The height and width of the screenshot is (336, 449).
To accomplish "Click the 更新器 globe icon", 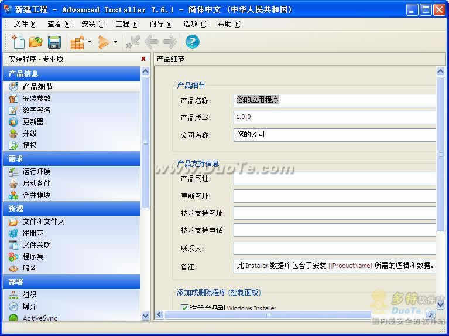I will pos(13,122).
